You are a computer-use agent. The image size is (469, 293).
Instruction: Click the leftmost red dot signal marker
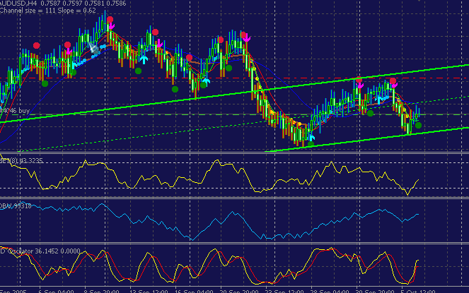click(37, 45)
